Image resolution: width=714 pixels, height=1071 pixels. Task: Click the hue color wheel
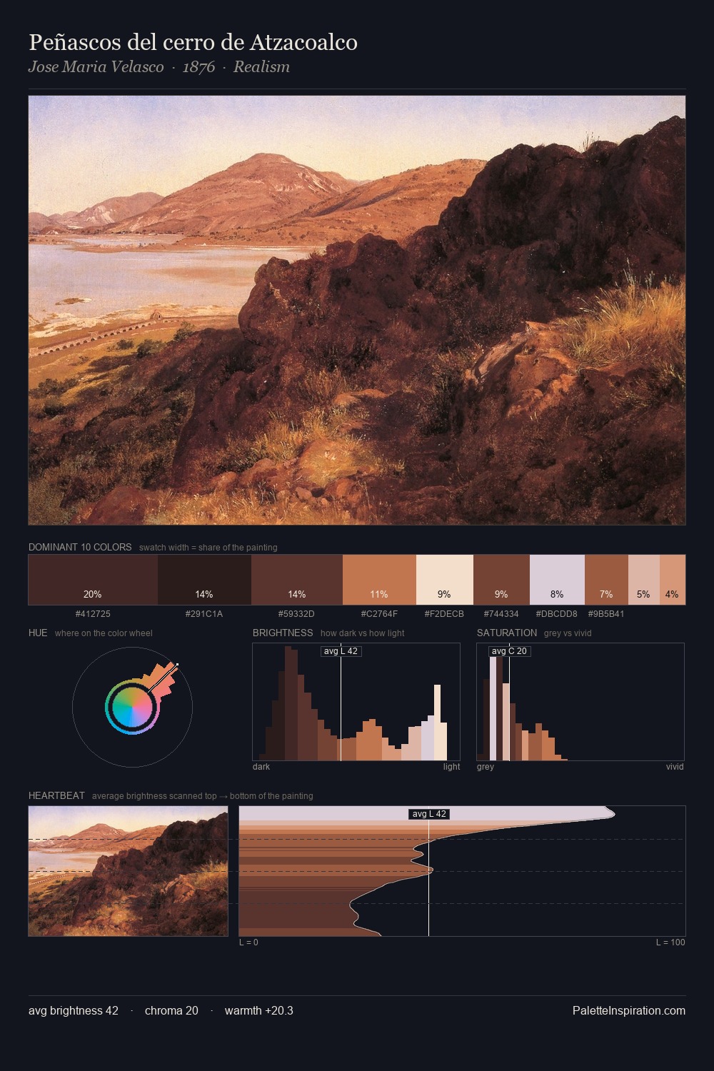tap(132, 707)
